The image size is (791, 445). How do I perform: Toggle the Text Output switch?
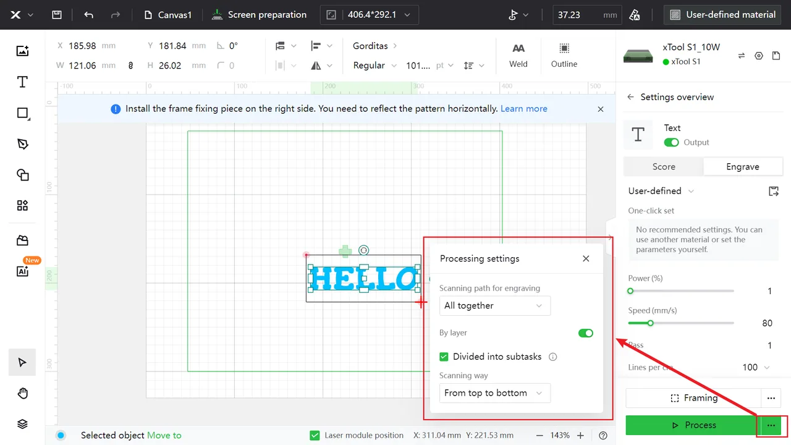click(671, 142)
